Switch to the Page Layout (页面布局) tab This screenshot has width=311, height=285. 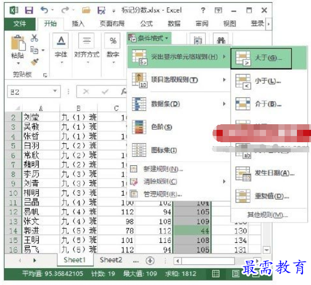(112, 24)
